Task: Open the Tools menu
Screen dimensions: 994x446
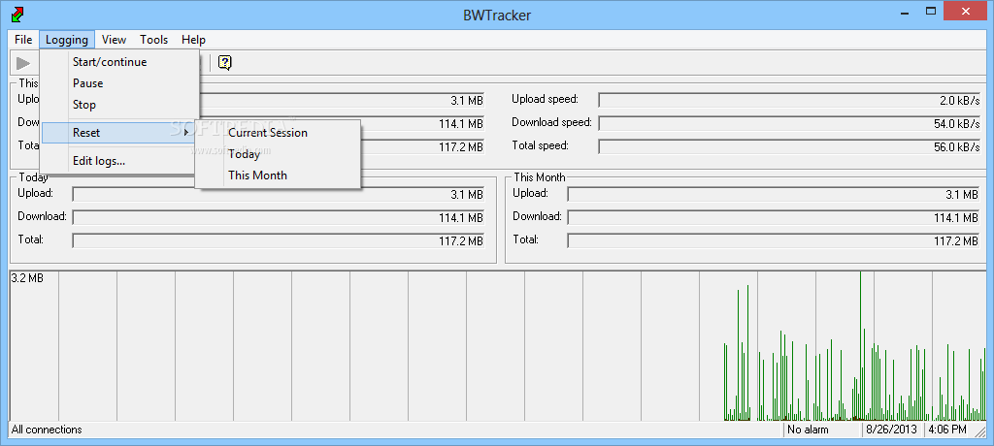Action: [x=154, y=40]
